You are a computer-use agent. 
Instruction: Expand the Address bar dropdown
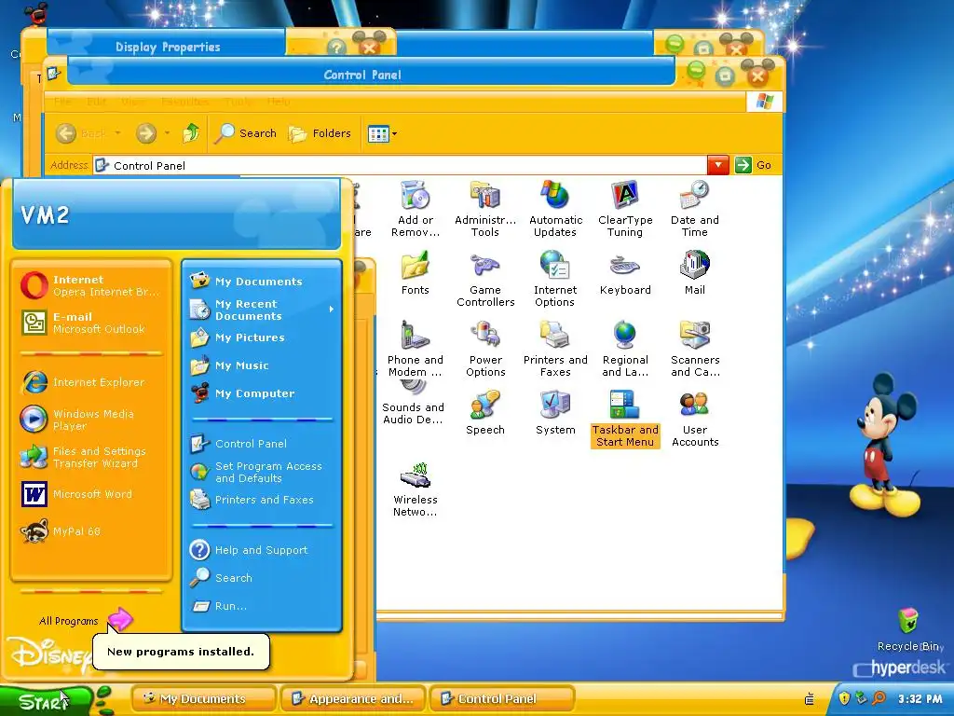718,165
